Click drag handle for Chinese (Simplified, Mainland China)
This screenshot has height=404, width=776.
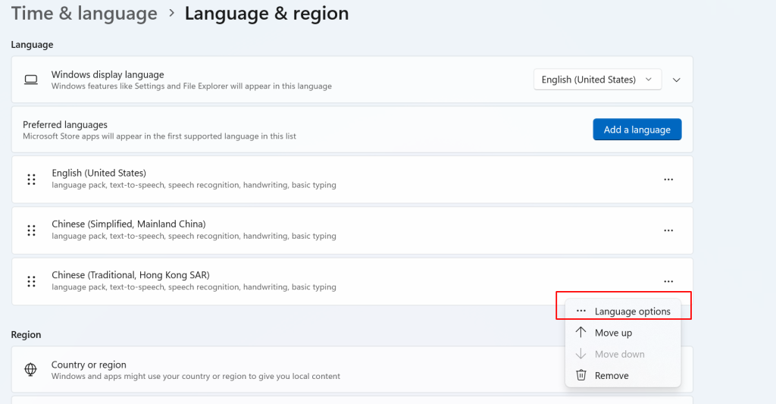pyautogui.click(x=31, y=230)
